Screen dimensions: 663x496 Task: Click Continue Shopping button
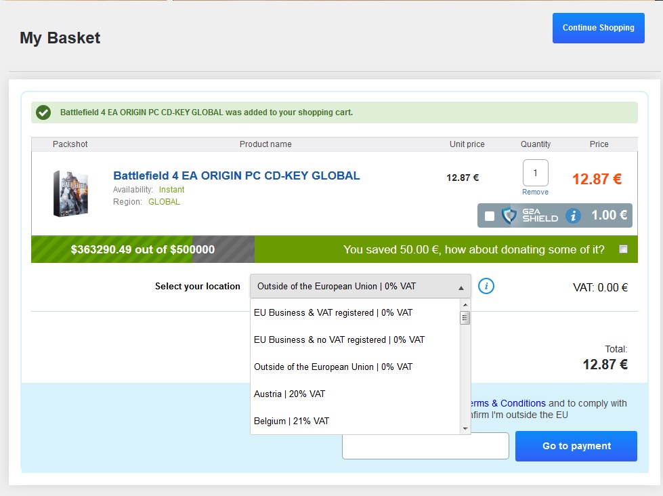pyautogui.click(x=598, y=28)
